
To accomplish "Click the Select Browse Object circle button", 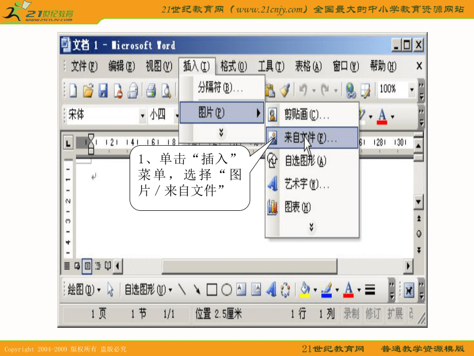I will 419,233.
